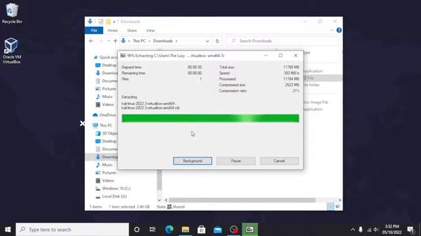Open Pictures under Quick access
This screenshot has height=236, width=421.
pos(106,89)
